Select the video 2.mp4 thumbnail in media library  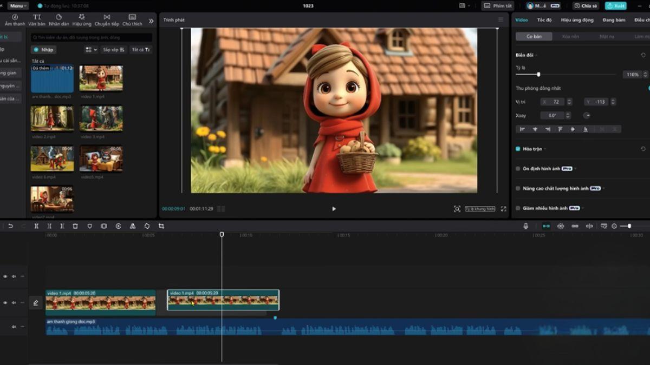point(52,118)
